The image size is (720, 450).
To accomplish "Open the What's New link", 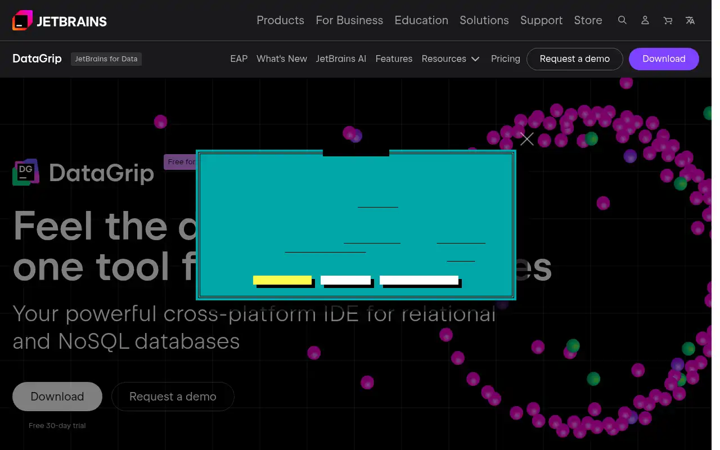I will coord(282,58).
